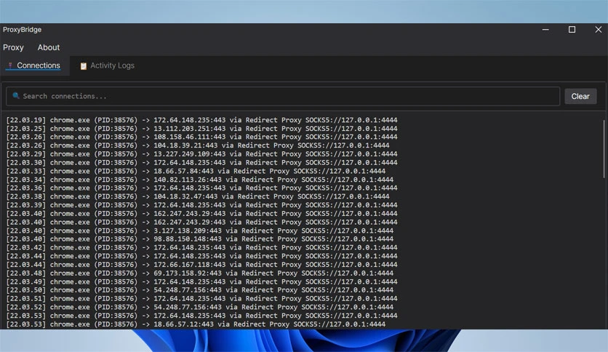Select the entry to 18.66.57.84:443
Screen dimensions: 608x352
pyautogui.click(x=196, y=171)
